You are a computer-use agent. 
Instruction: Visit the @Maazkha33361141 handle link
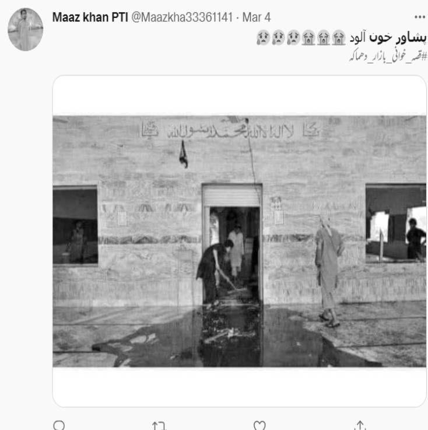(x=182, y=18)
